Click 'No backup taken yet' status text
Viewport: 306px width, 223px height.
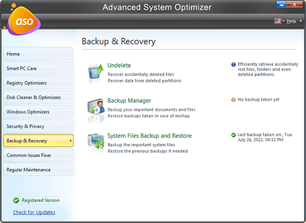[x=258, y=99]
